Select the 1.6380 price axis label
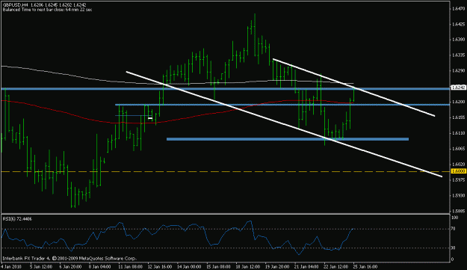 (x=458, y=40)
